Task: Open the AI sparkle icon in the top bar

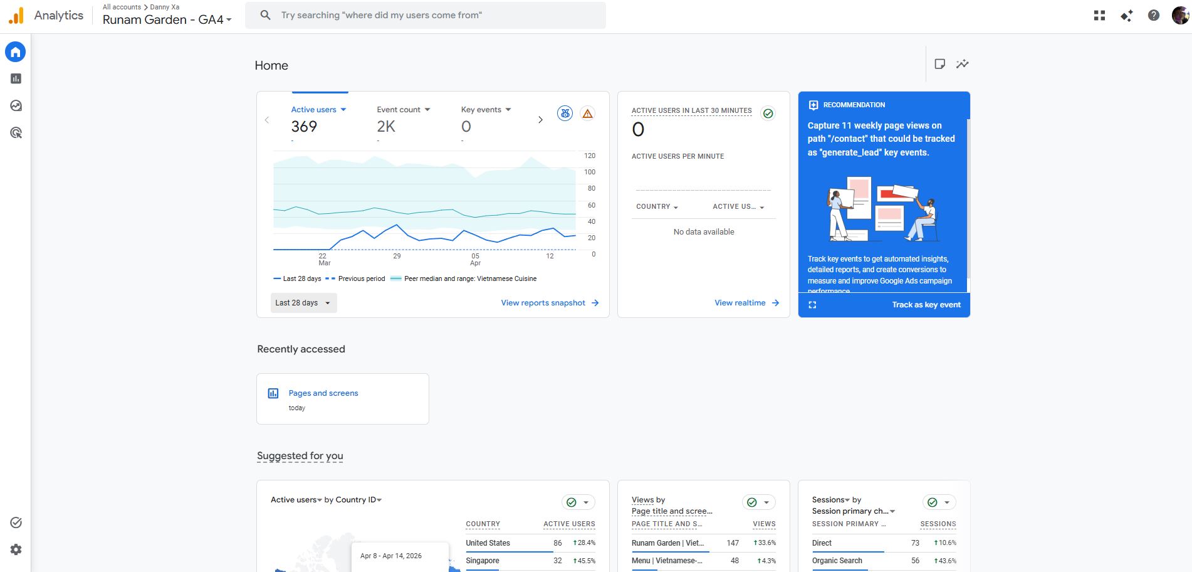Action: (x=1126, y=15)
